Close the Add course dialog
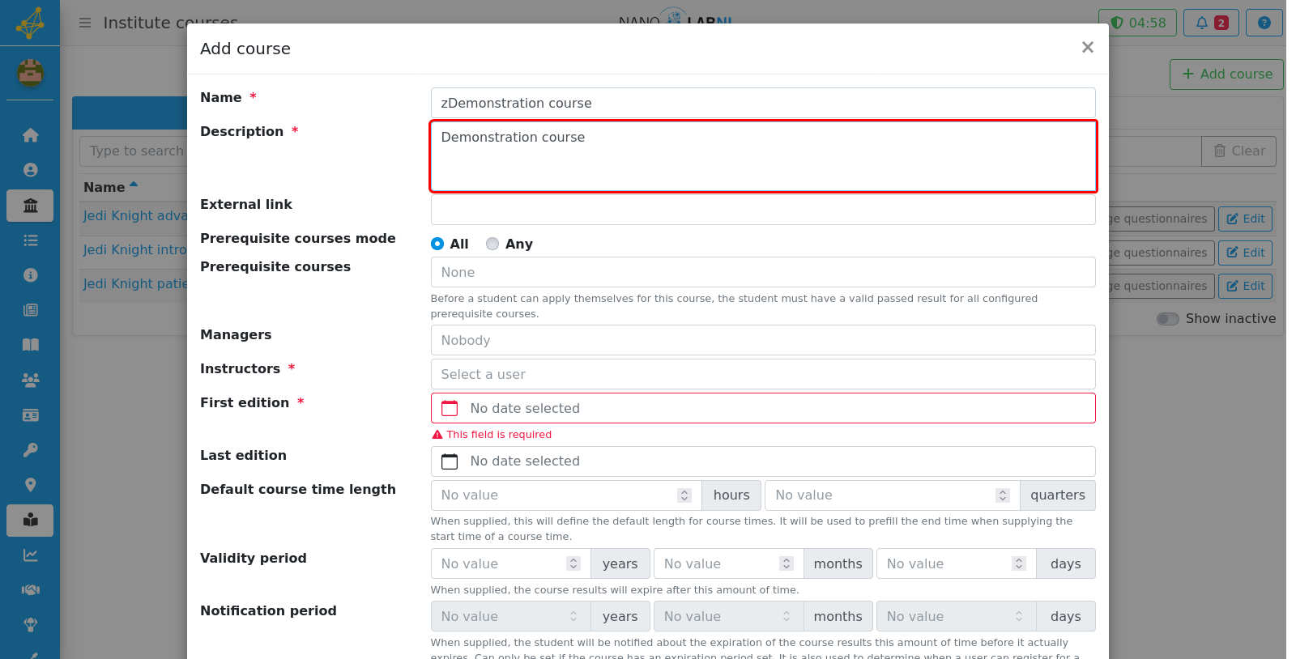The image size is (1296, 659). coord(1088,48)
